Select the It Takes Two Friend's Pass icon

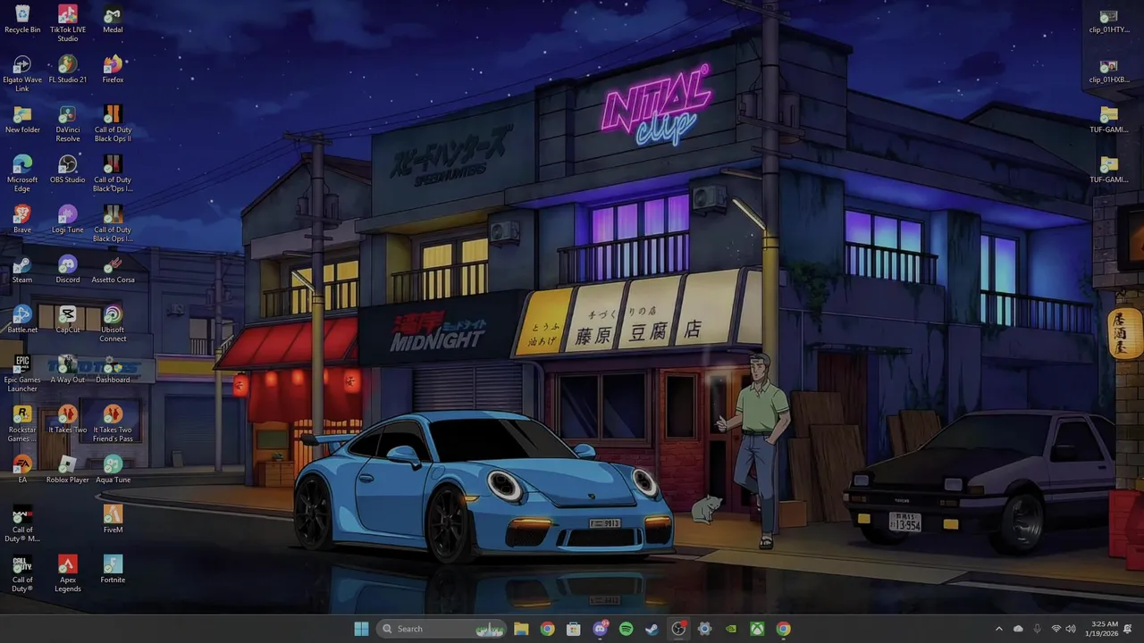[x=113, y=424]
